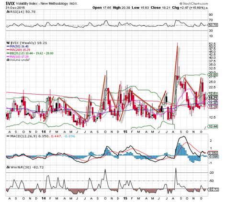Click the small icon beside Wm%R(30) label
This screenshot has height=202, width=227.
[8, 167]
